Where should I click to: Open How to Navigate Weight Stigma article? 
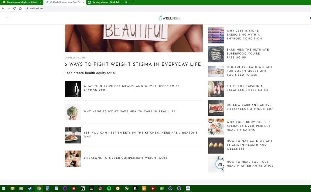point(249,145)
